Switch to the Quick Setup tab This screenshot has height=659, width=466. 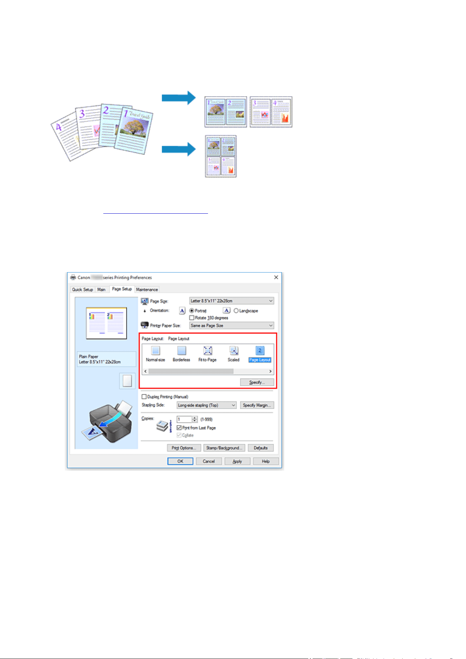point(82,290)
